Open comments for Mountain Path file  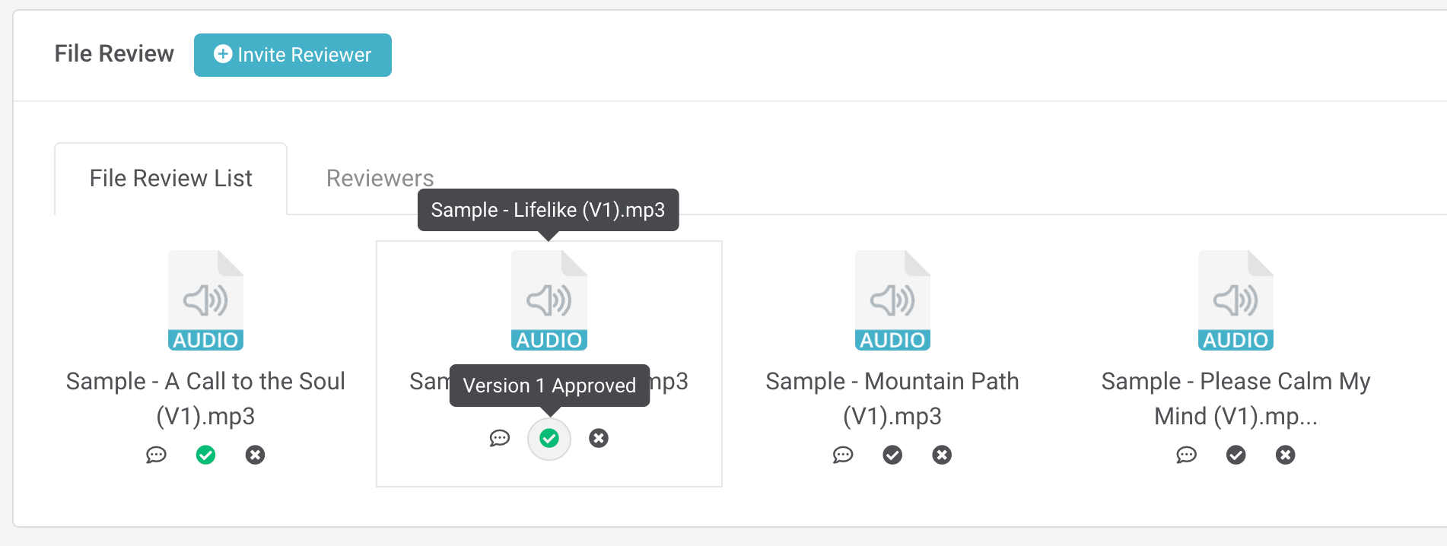843,455
